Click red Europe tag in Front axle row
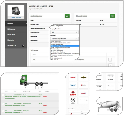 pos(45,97)
